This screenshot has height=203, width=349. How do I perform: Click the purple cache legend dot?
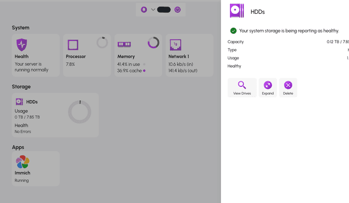click(144, 71)
